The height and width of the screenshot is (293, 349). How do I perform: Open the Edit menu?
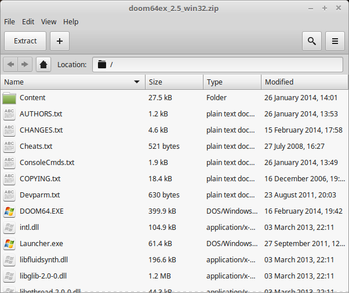[x=28, y=22]
